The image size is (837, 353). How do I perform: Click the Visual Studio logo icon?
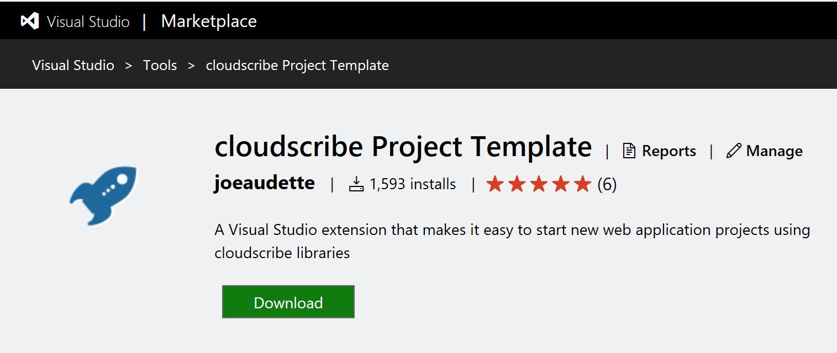[29, 22]
